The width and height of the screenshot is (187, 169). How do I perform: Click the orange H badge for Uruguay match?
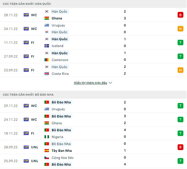click(x=180, y=29)
